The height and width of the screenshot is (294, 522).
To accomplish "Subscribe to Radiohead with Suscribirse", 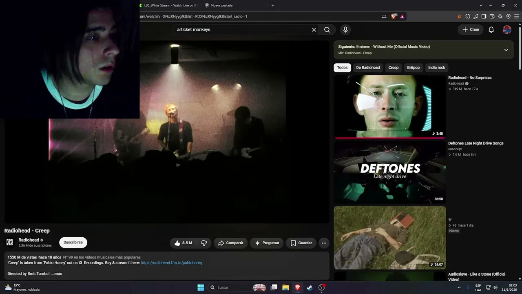I will click(73, 243).
